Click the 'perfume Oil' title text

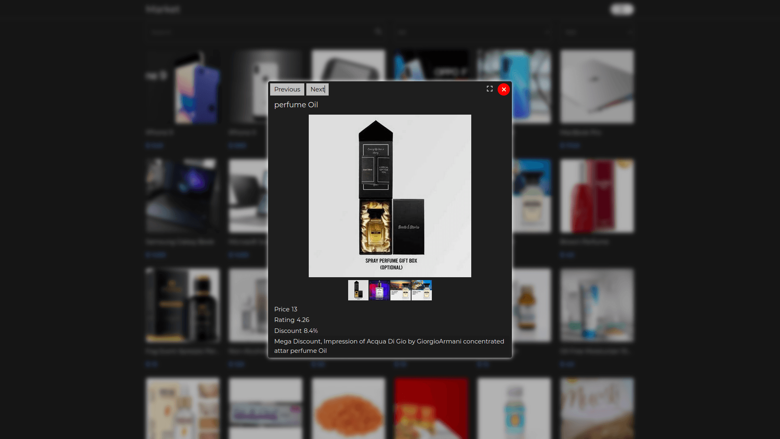pyautogui.click(x=296, y=105)
